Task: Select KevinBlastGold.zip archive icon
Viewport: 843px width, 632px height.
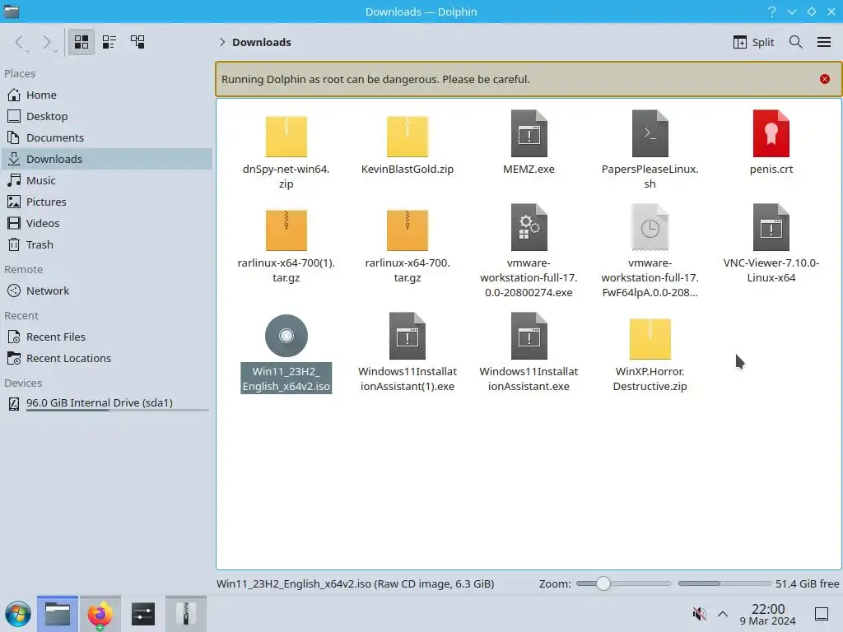Action: pos(407,136)
